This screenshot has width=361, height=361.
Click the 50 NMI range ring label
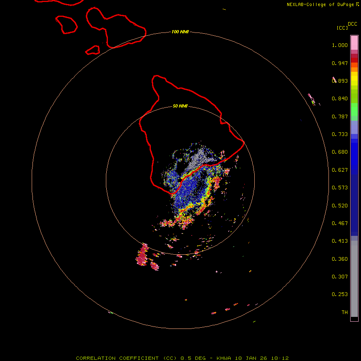[180, 106]
